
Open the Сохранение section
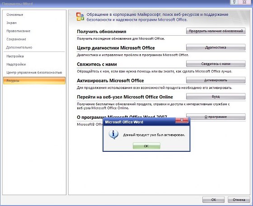pos(16,39)
